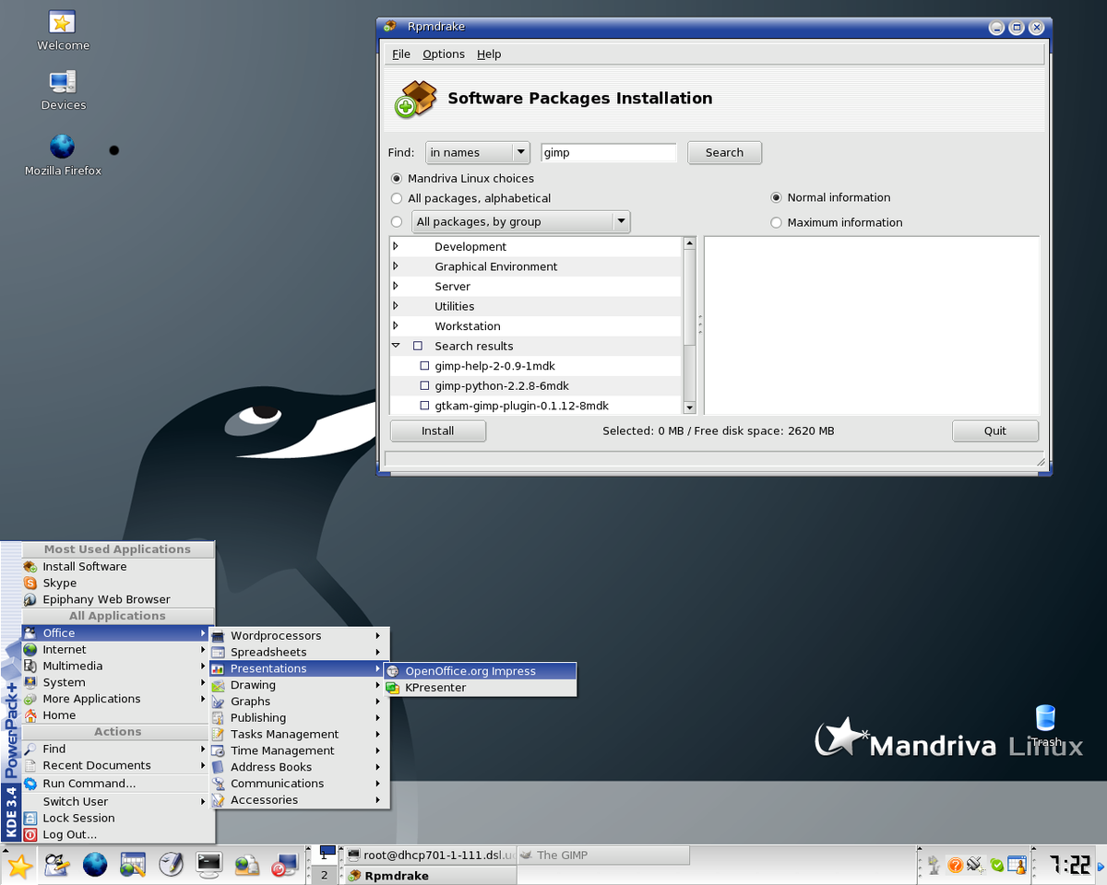This screenshot has width=1107, height=885.
Task: Switch to virtual desktop 1
Action: tap(324, 855)
